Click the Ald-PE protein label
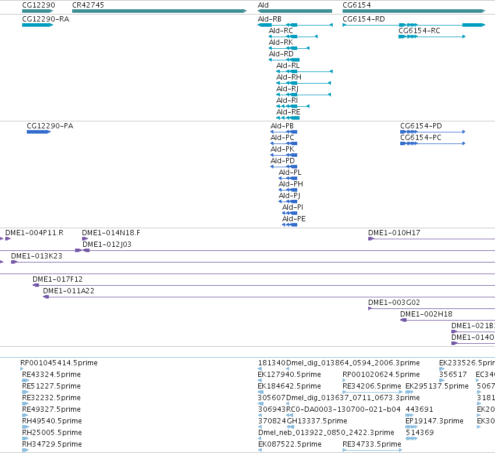The height and width of the screenshot is (453, 495). [294, 219]
